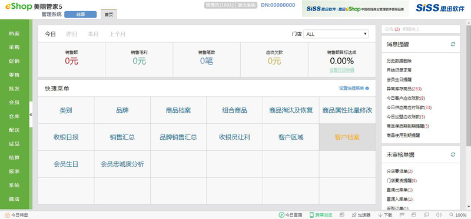
Task: Click the 下载 download arrow icon
Action: (380, 215)
